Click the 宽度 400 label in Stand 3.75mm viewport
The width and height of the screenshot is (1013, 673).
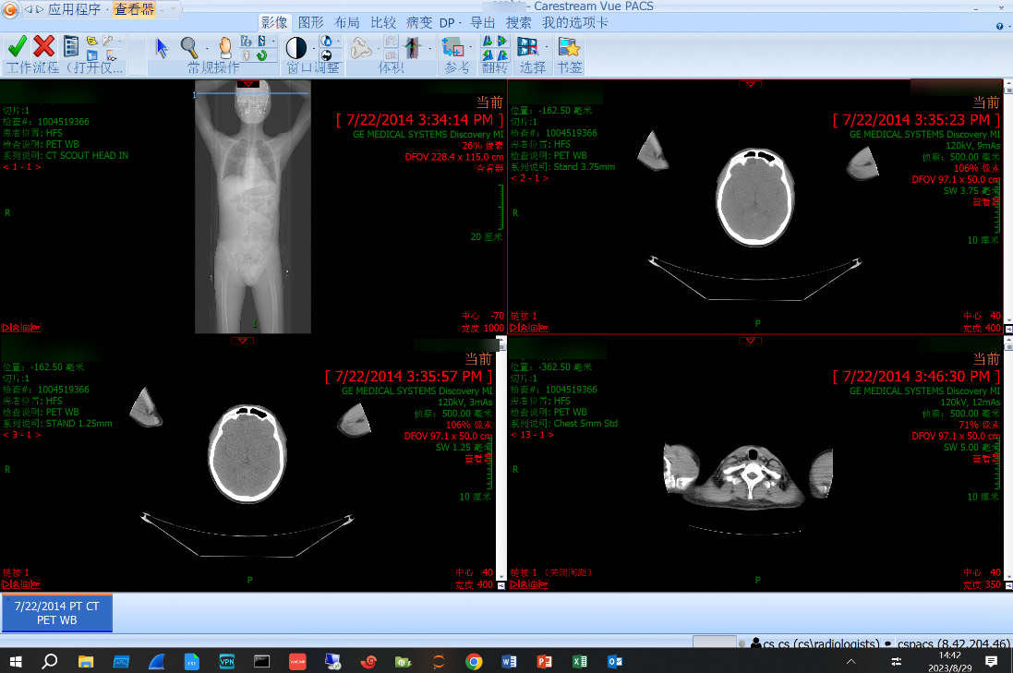pyautogui.click(x=982, y=328)
